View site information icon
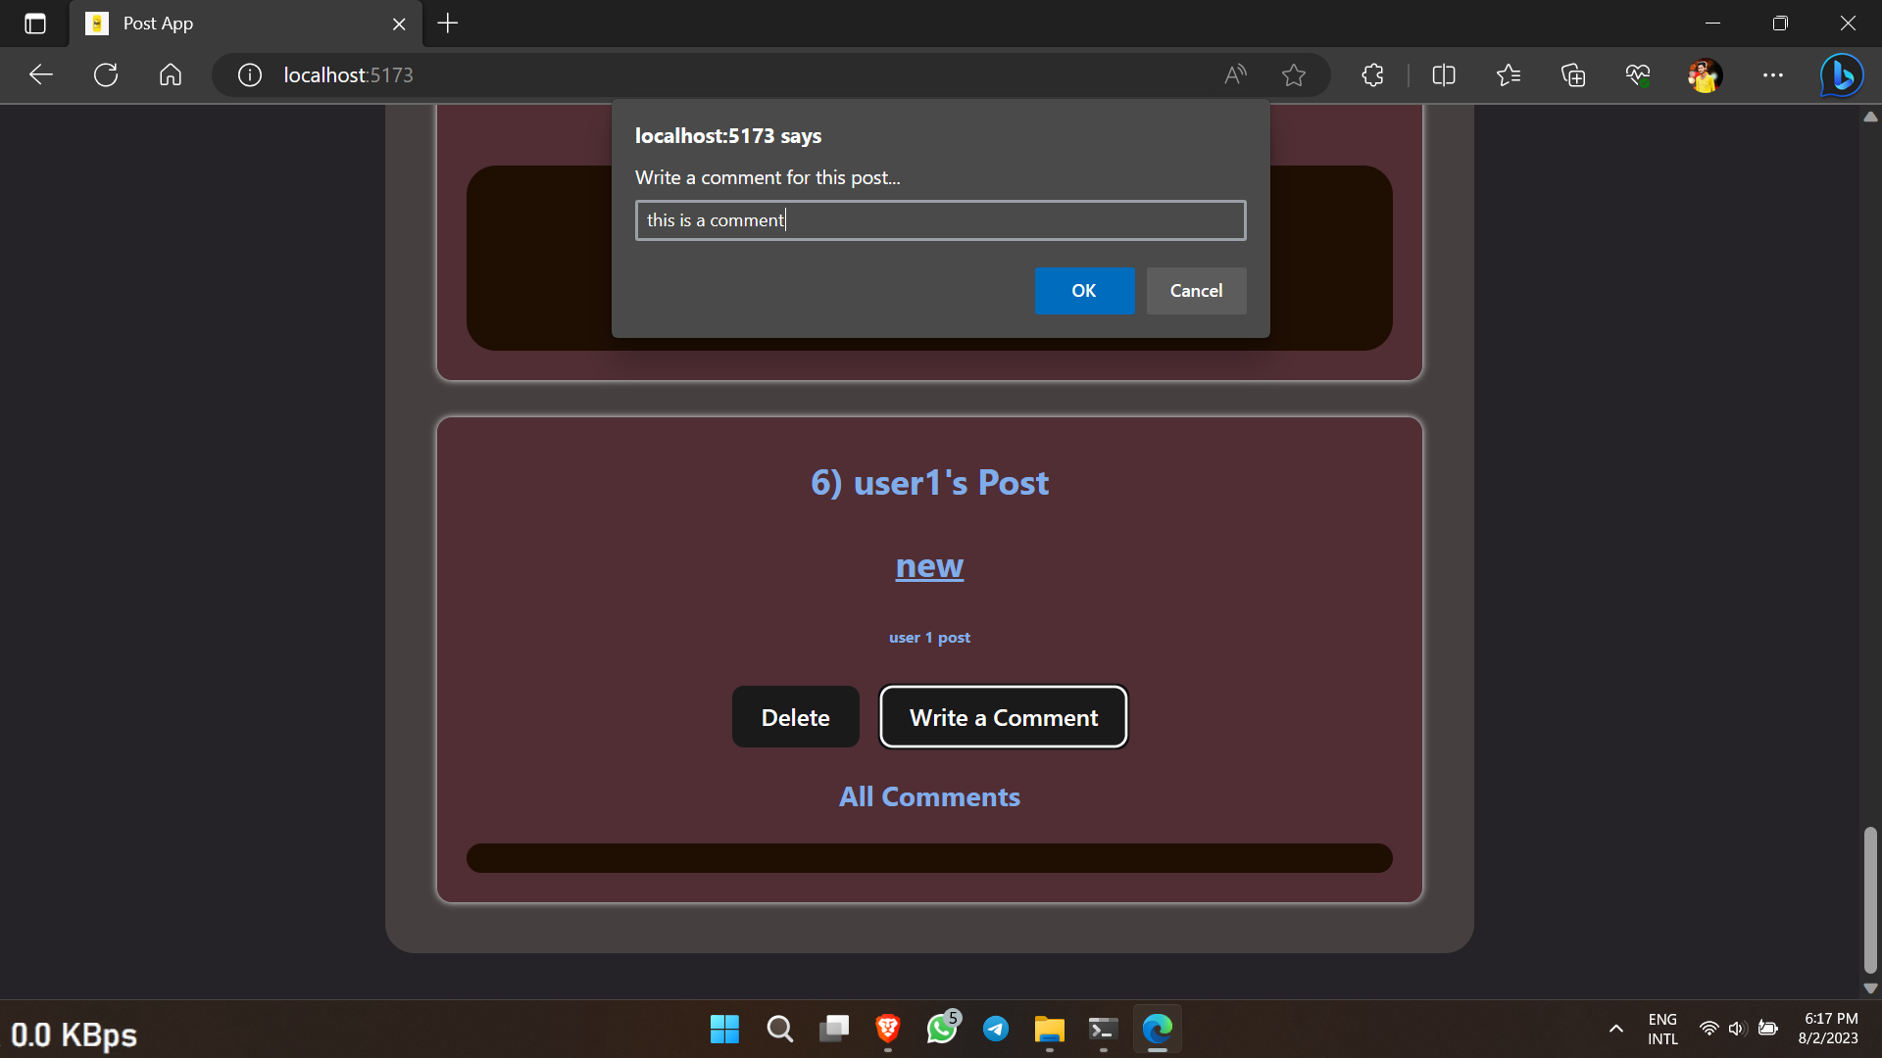 tap(250, 75)
